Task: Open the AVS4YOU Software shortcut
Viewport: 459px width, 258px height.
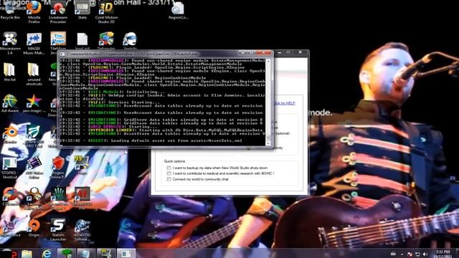Action: click(82, 230)
